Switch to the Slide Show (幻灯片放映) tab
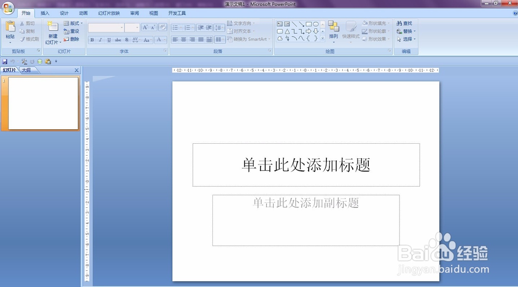Screen dimensions: 518x287 [109, 13]
